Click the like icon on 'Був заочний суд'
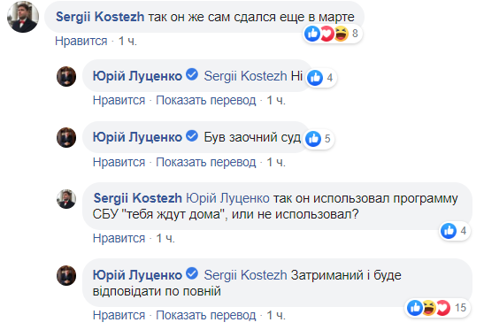 tap(313, 139)
